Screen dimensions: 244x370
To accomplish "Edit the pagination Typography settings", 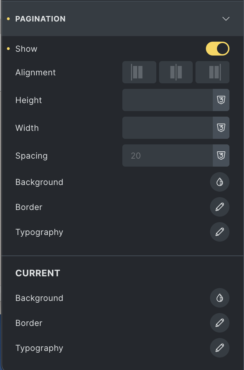I will tap(220, 232).
